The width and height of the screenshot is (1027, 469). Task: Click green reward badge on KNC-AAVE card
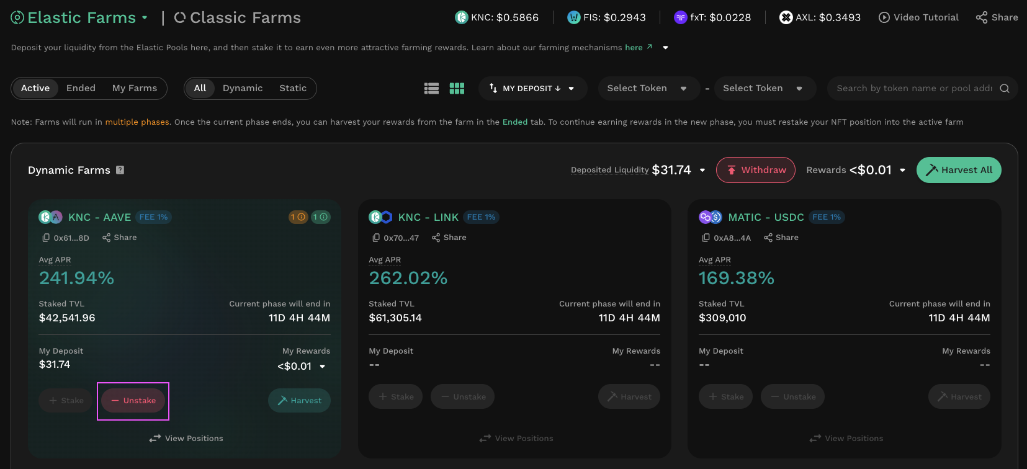[x=321, y=217]
